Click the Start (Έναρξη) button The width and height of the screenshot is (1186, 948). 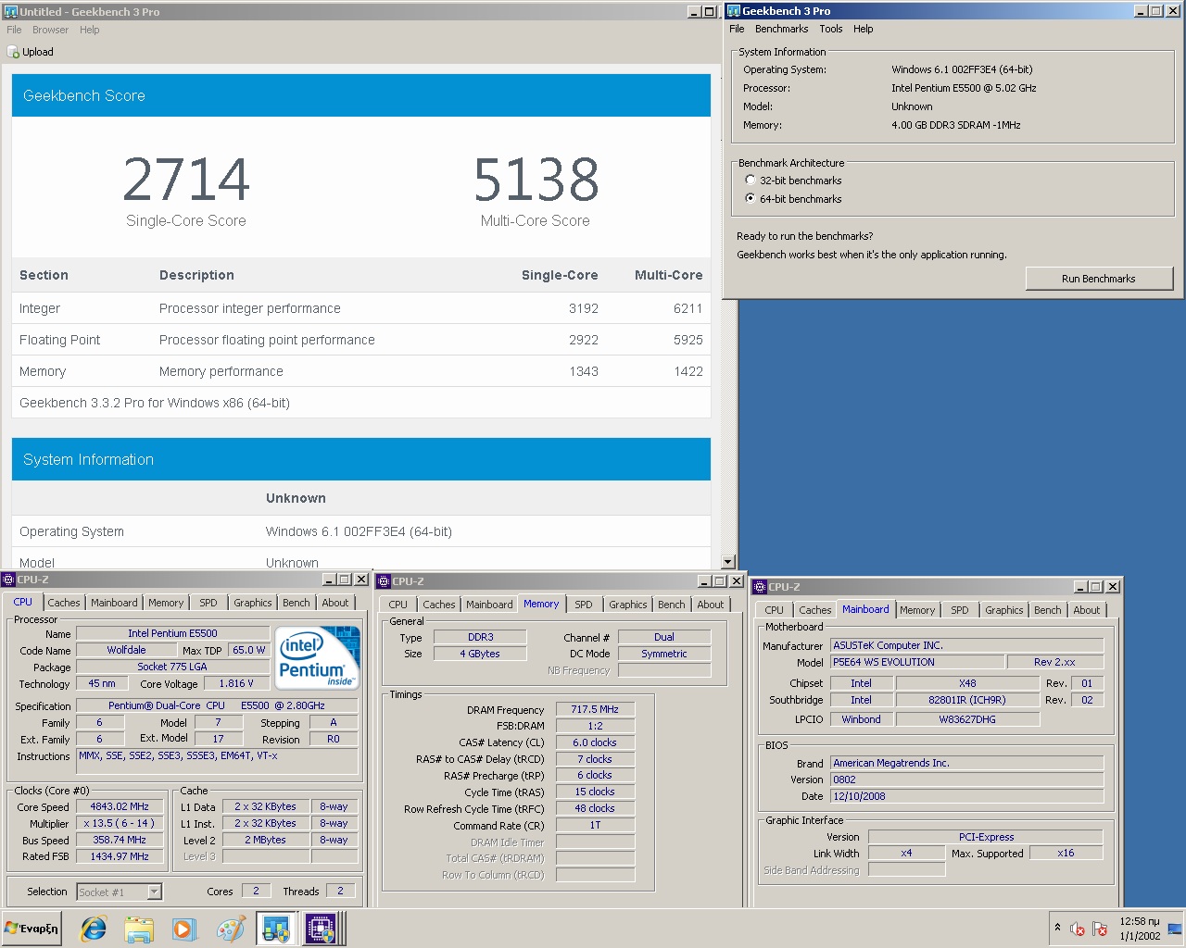32,929
